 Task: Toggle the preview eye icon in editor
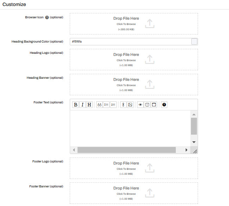tap(140, 105)
